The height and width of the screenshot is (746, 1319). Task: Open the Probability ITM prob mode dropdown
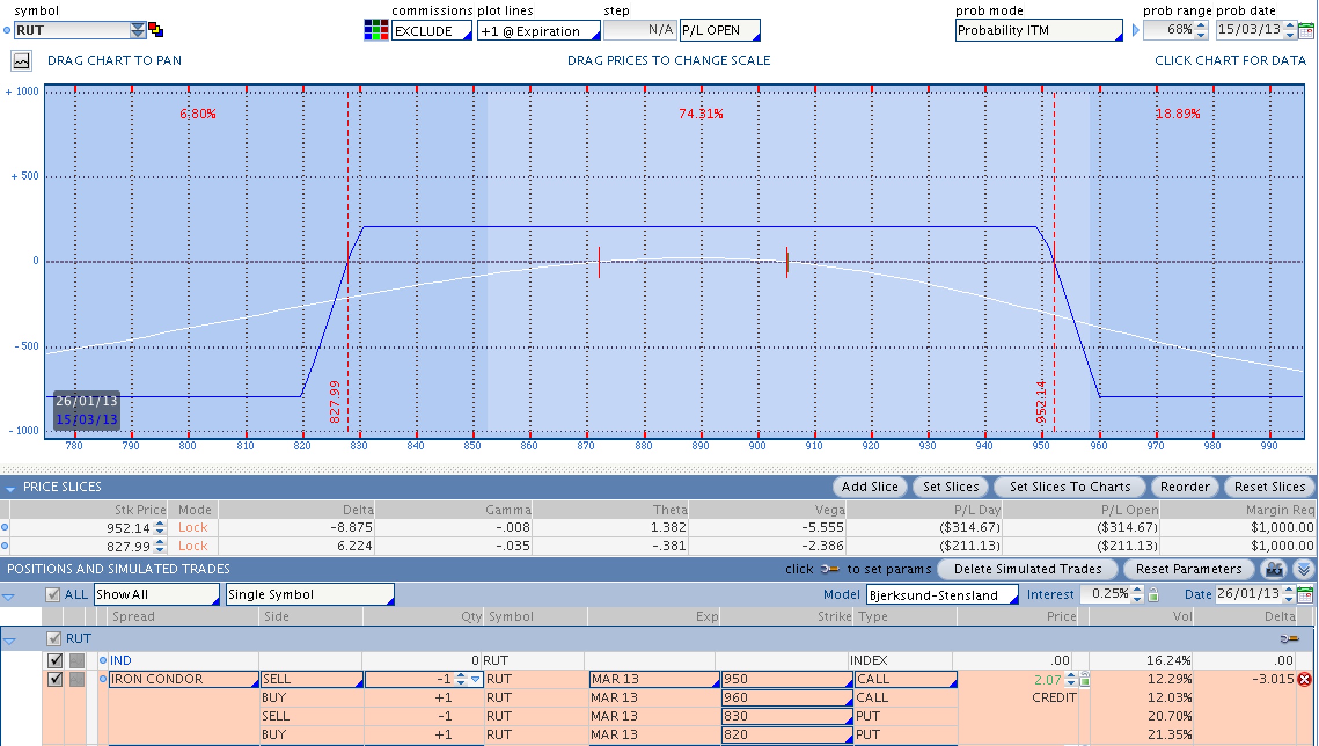1039,31
